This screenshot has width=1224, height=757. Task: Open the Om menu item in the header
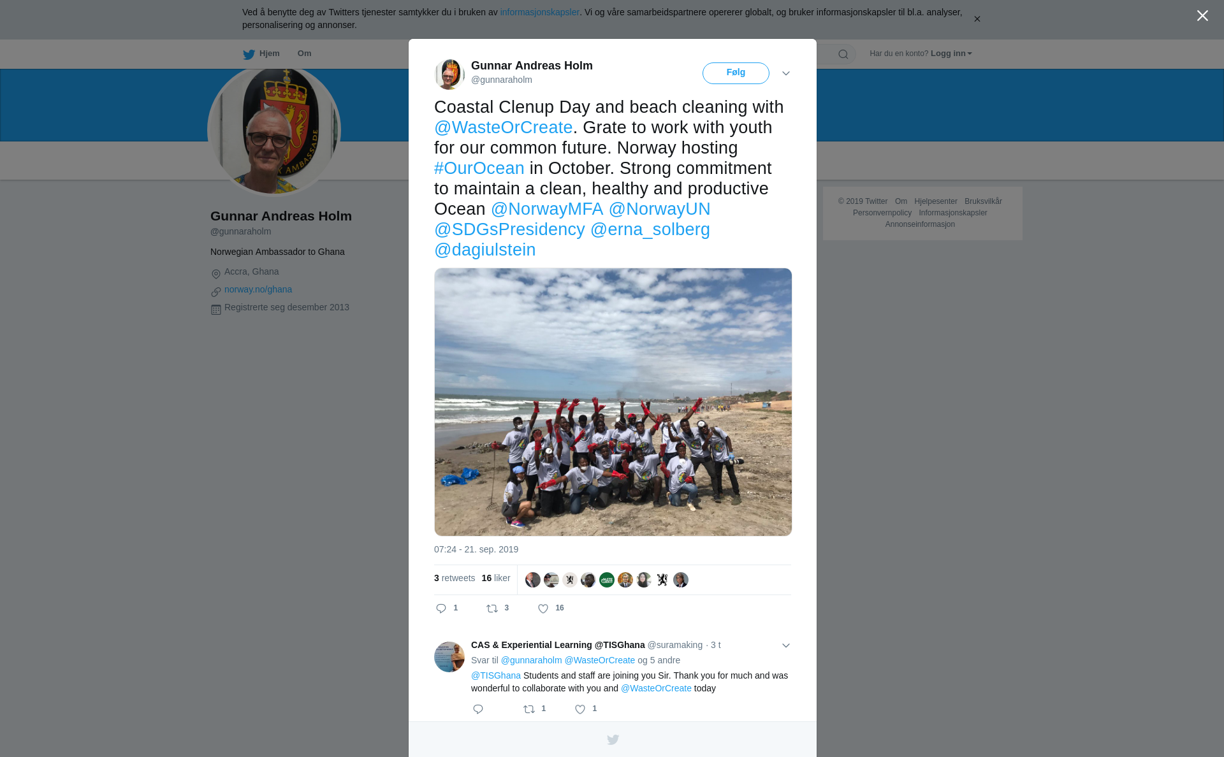coord(304,54)
